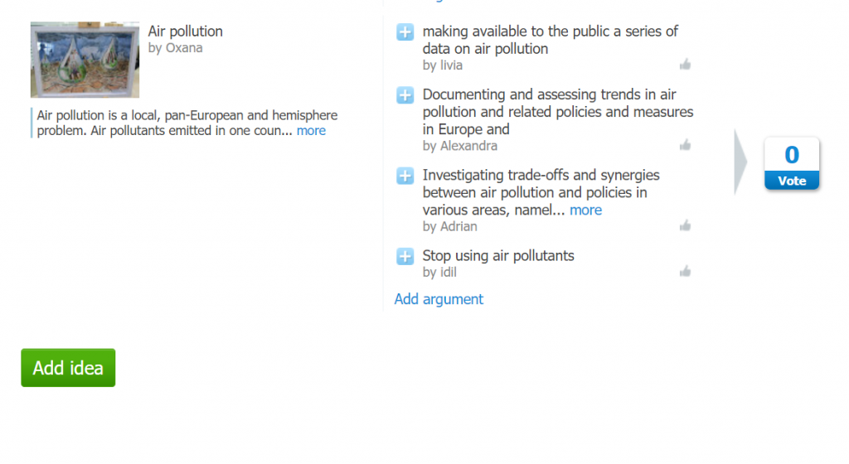Thumbs-up idil's argument
The width and height of the screenshot is (849, 464).
(685, 271)
